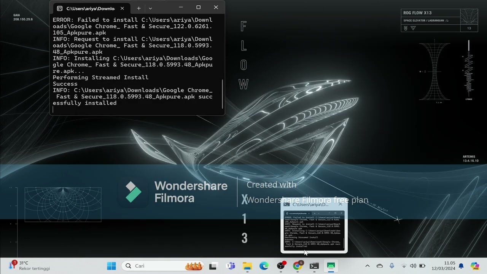The image size is (487, 274).
Task: Expand the terminal profile dropdown arrow
Action: (150, 8)
